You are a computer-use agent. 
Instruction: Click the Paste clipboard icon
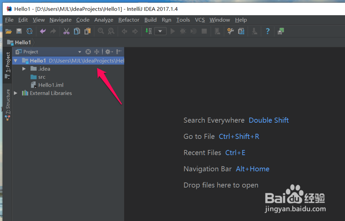coord(88,31)
